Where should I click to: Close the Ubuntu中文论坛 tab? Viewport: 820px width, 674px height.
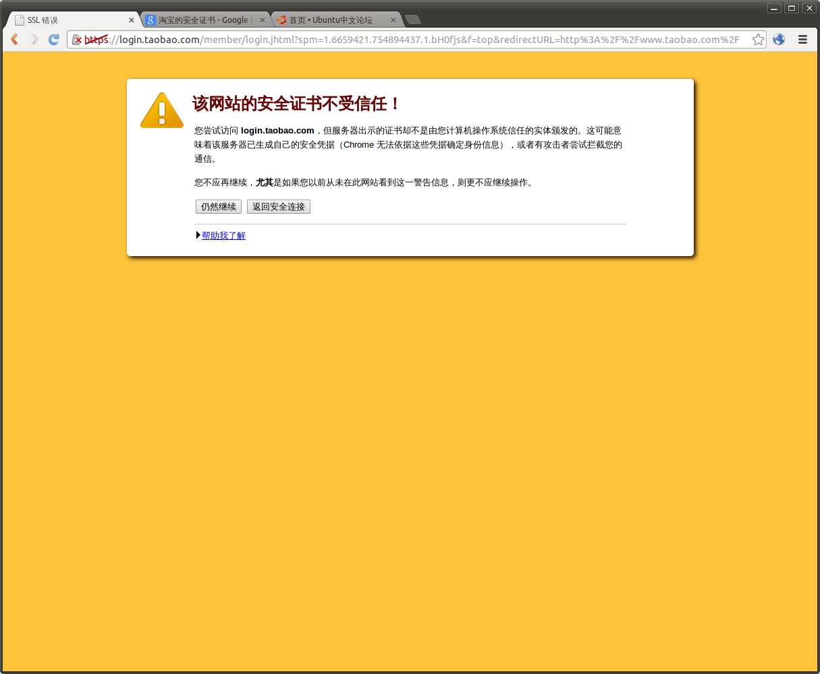393,20
